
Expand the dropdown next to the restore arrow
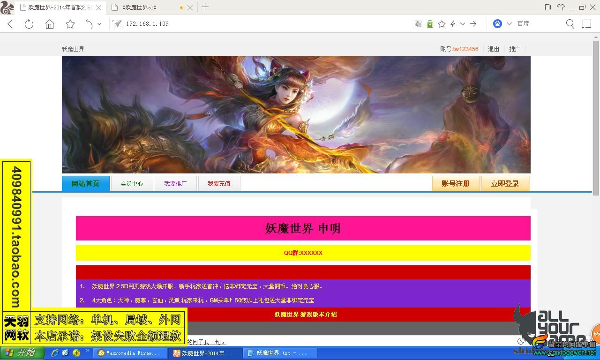click(x=99, y=24)
